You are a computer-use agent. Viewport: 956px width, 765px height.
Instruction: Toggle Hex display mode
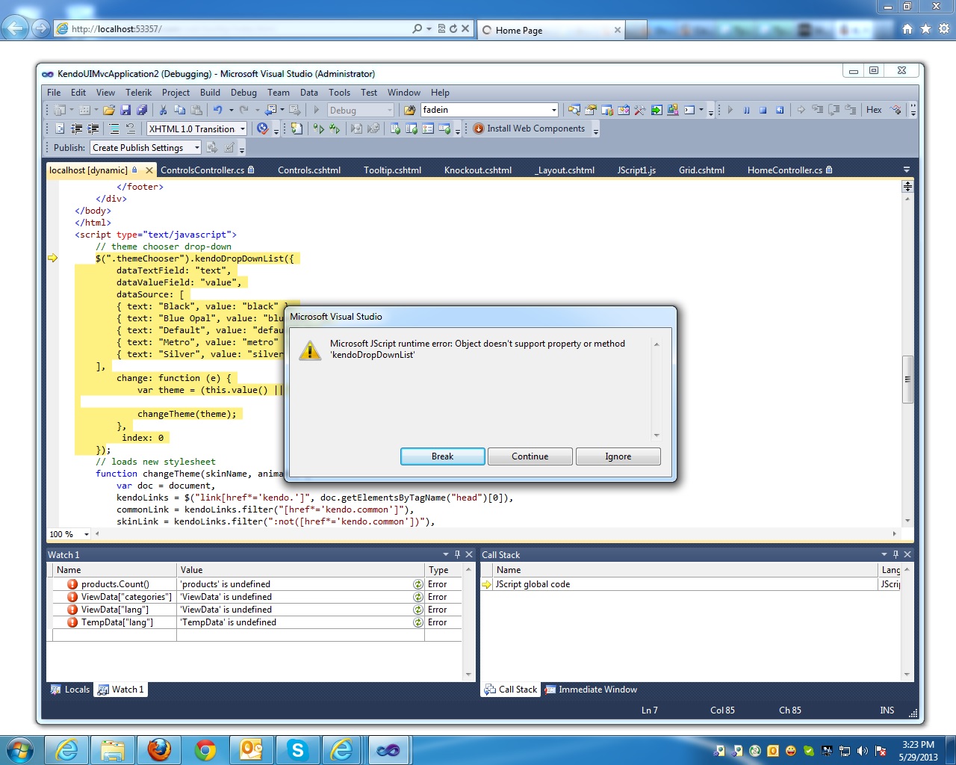pyautogui.click(x=874, y=110)
